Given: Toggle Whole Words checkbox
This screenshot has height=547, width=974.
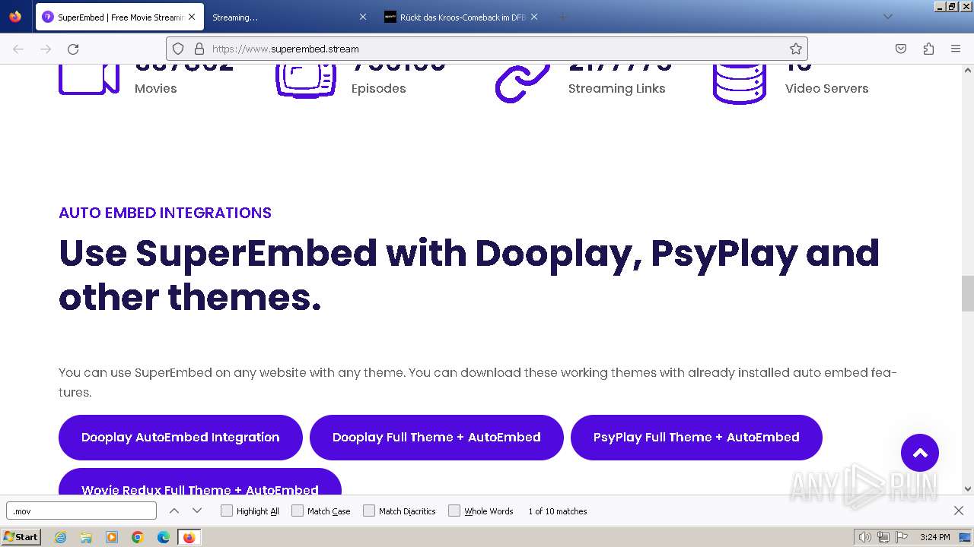Looking at the screenshot, I should coord(454,511).
